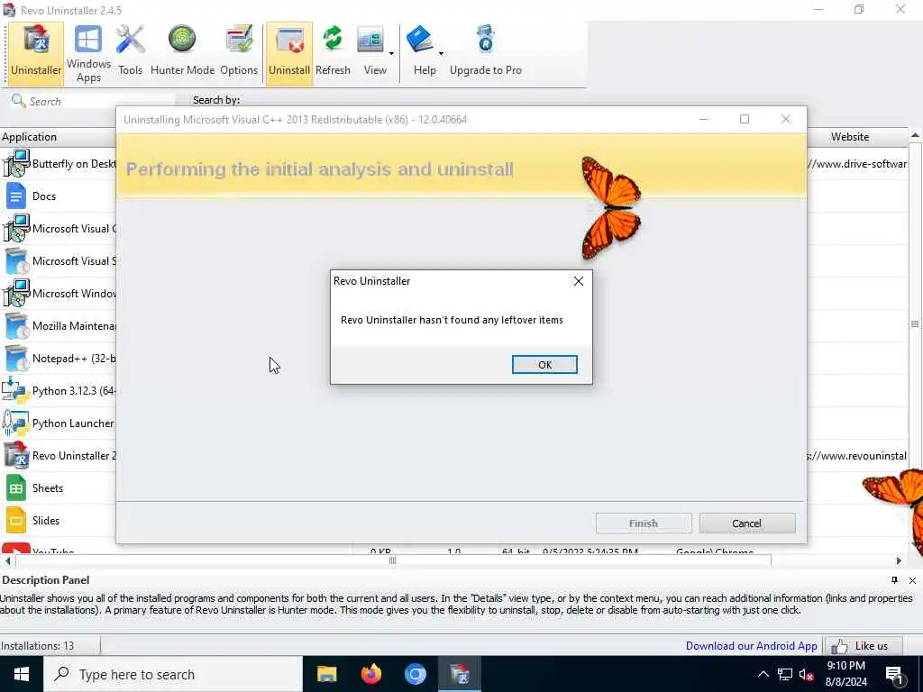Select the Slides application entry
The height and width of the screenshot is (692, 923).
click(59, 520)
